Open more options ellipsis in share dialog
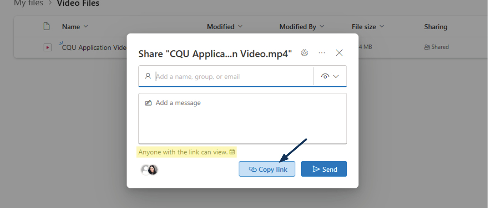Image resolution: width=488 pixels, height=208 pixels. tap(322, 53)
